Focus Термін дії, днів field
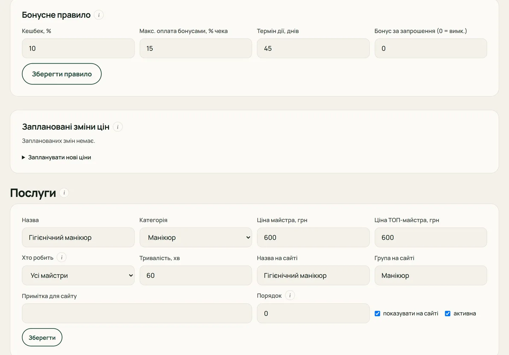The height and width of the screenshot is (355, 509). point(313,48)
